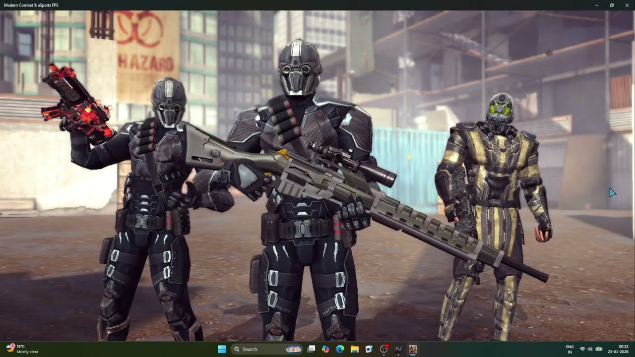Click the Modern Combat 5 window title
The image size is (635, 357).
tap(31, 5)
